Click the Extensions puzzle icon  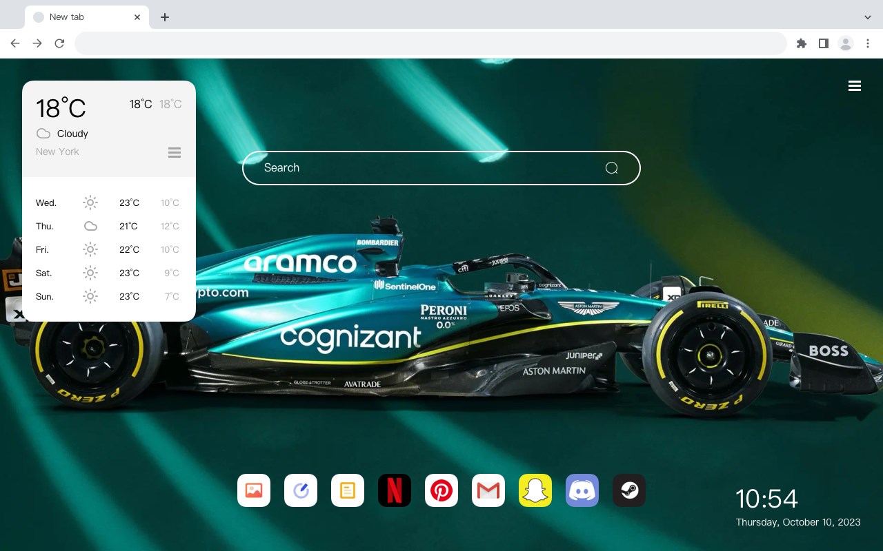point(801,43)
